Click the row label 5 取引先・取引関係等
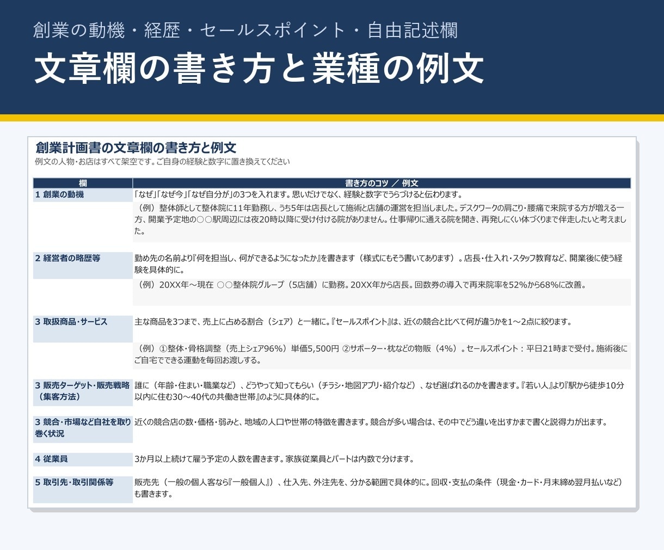 [x=83, y=490]
